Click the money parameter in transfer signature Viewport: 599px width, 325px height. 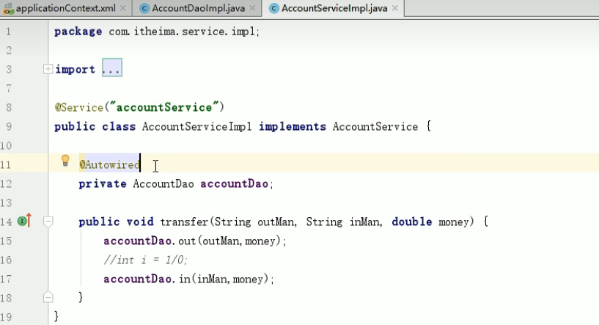454,222
